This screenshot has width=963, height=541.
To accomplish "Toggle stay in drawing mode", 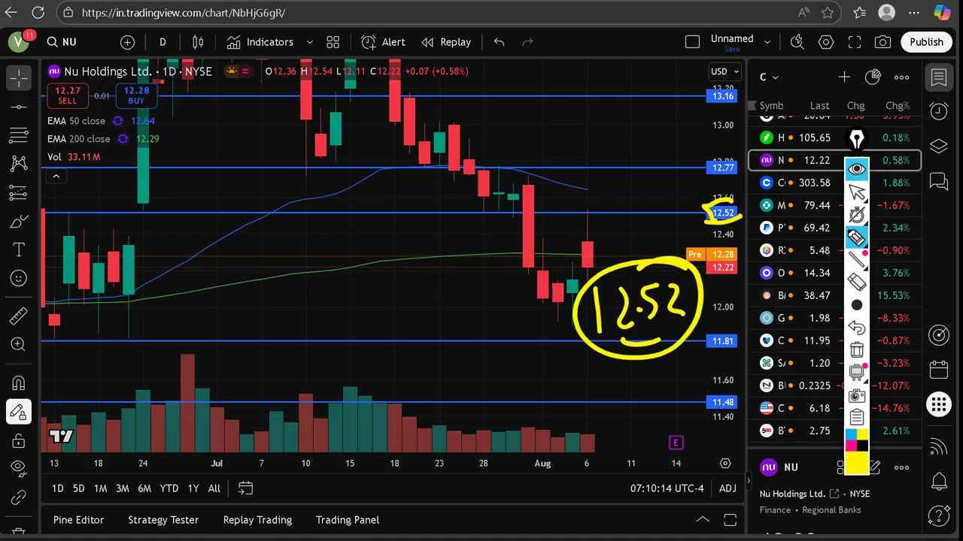I will point(19,412).
